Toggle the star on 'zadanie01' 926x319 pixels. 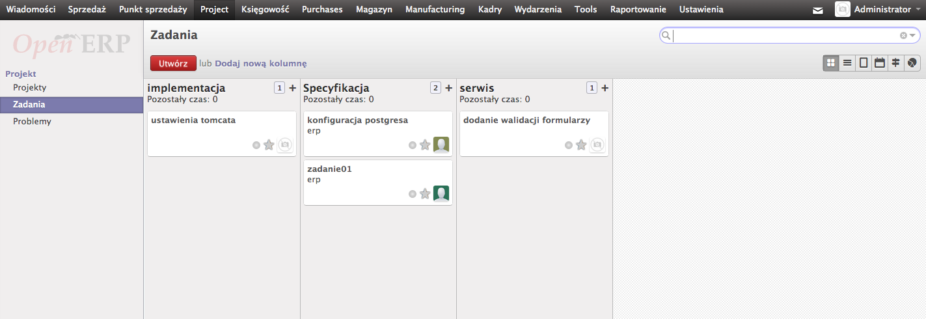click(425, 194)
